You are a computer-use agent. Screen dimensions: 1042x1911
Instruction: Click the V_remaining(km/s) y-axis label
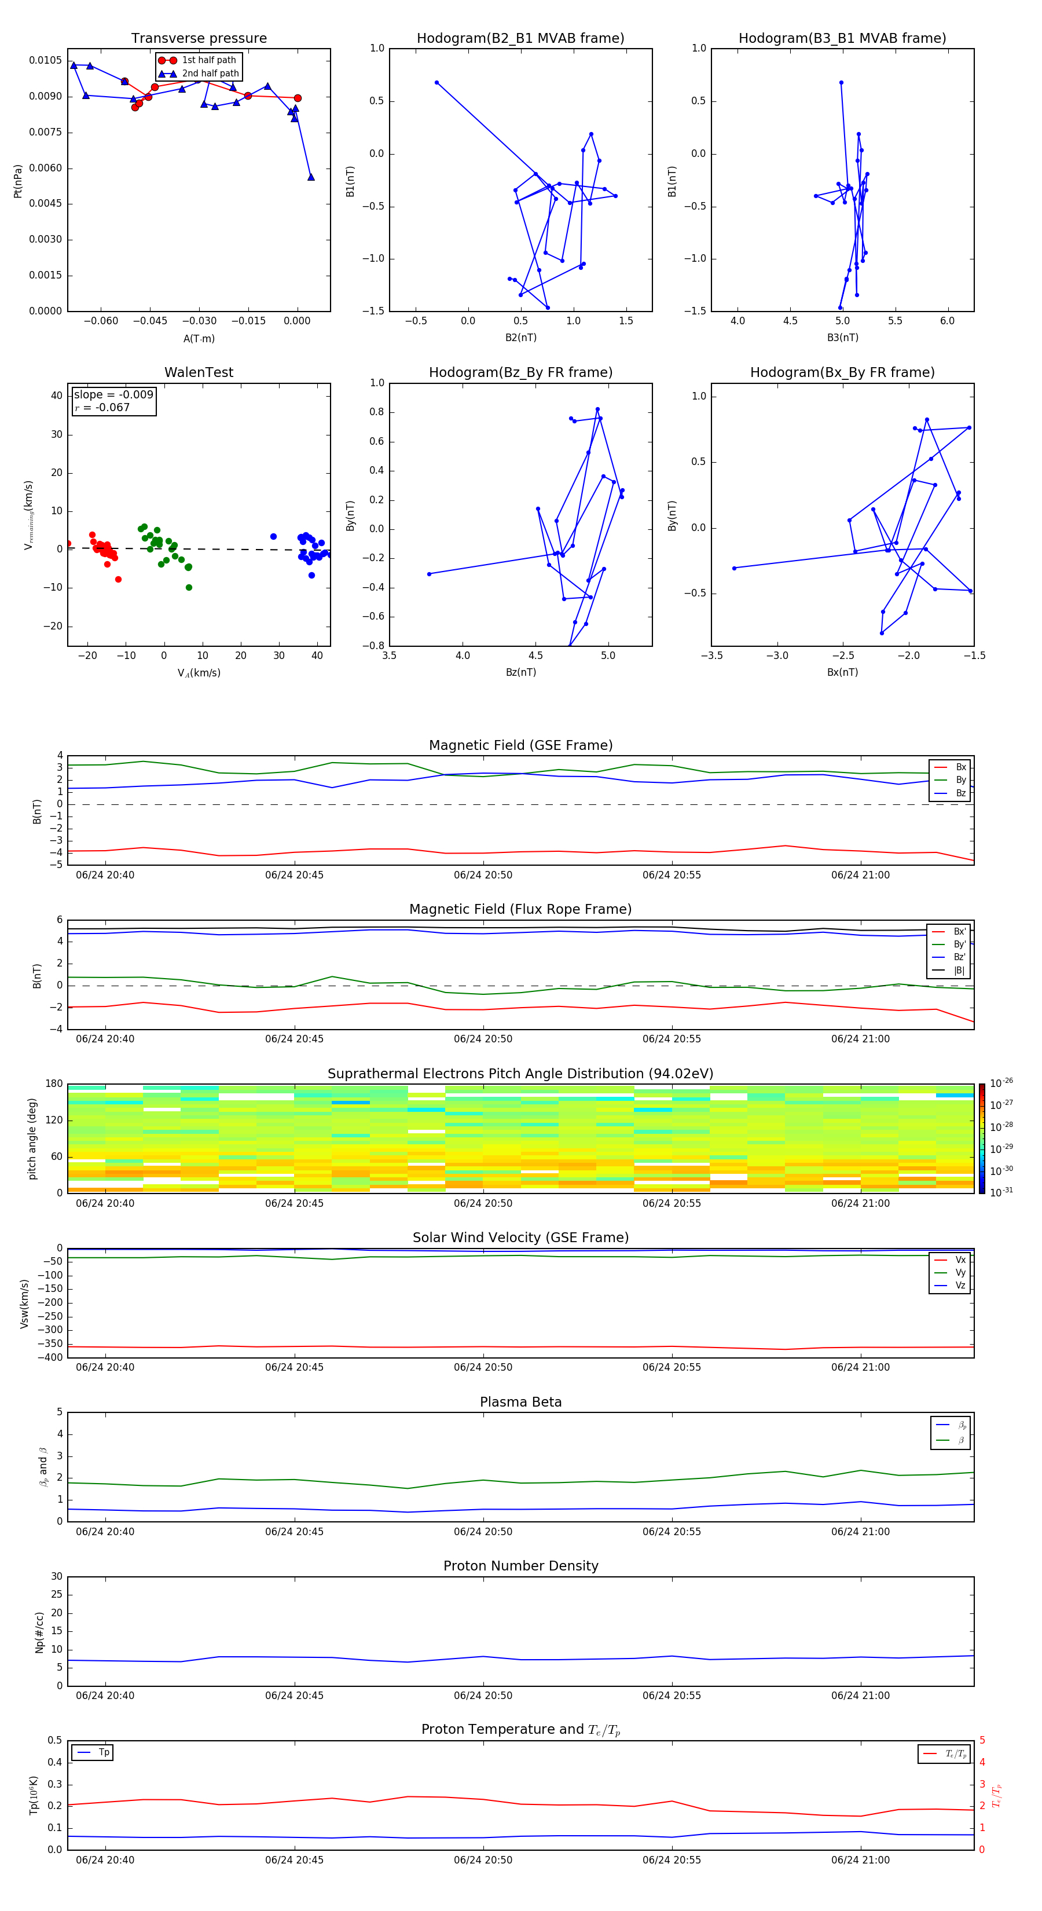(29, 515)
